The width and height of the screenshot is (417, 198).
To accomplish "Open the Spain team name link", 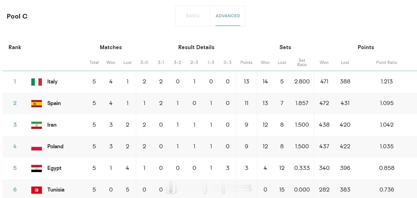I will pyautogui.click(x=54, y=103).
